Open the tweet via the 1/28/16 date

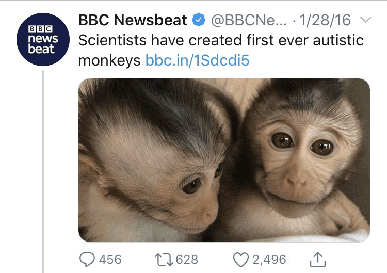pyautogui.click(x=325, y=20)
